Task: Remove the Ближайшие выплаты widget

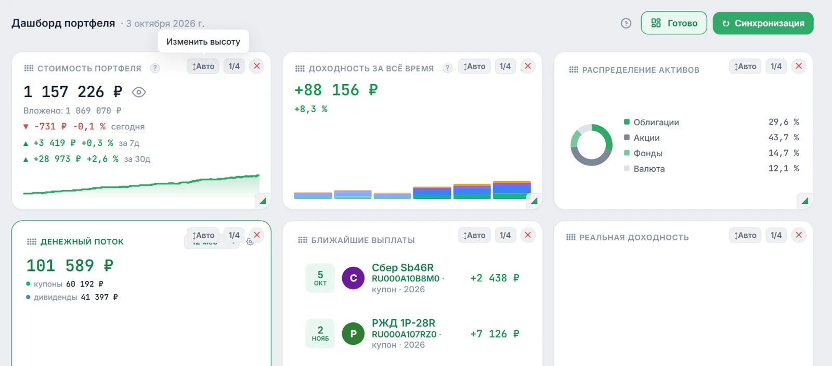Action: (x=528, y=235)
